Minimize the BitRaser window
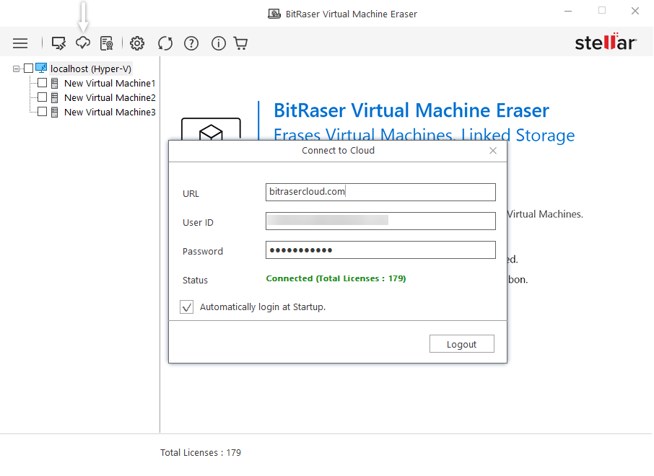Viewport: 654px width, 476px height. [568, 11]
